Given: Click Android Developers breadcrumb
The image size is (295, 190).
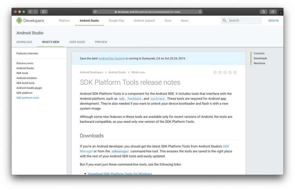Looking at the screenshot, I should [91, 72].
